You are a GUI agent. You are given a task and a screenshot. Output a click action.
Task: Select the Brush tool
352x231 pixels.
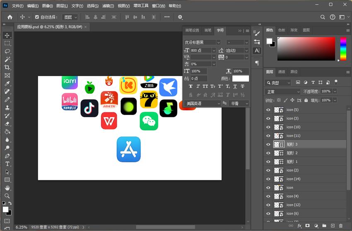point(7,100)
